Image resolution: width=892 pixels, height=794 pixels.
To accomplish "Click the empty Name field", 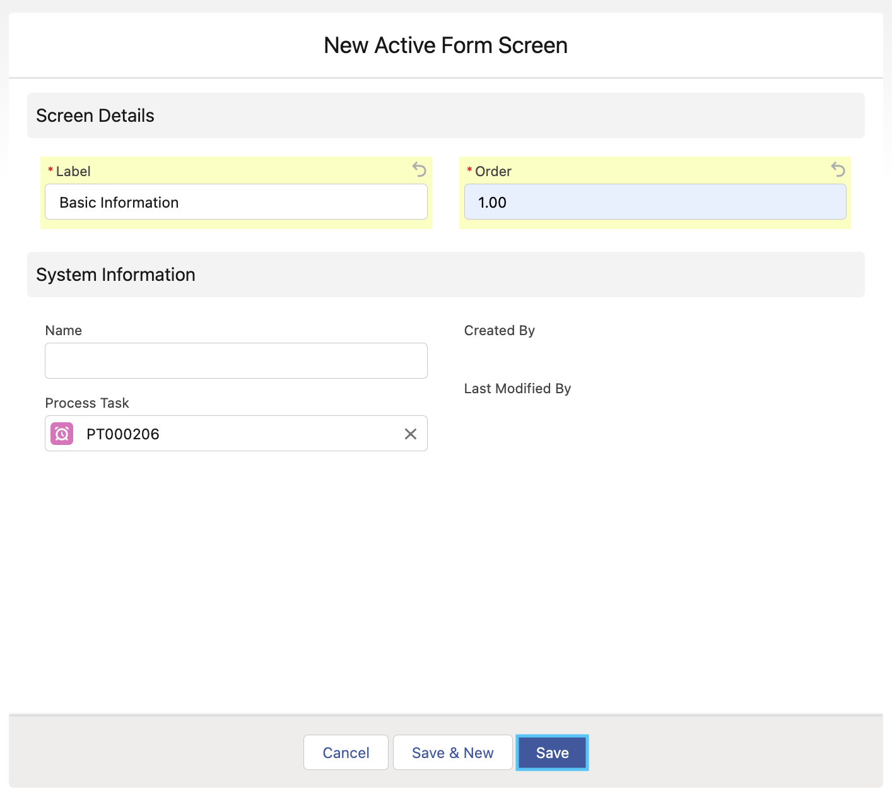I will point(236,360).
